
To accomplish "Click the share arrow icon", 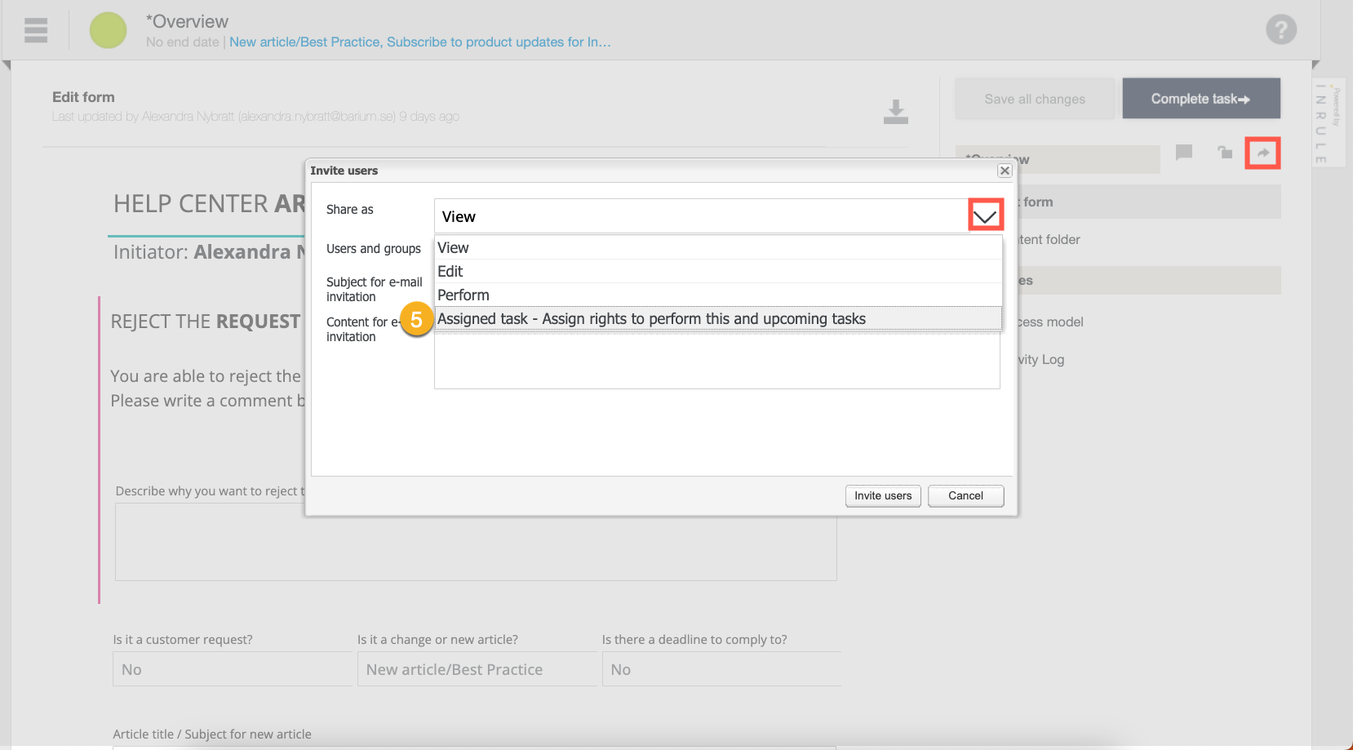I will click(1262, 153).
